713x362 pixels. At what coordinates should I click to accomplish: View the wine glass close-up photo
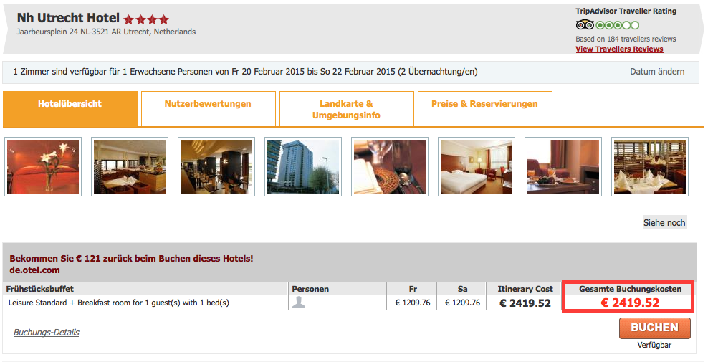pos(390,166)
